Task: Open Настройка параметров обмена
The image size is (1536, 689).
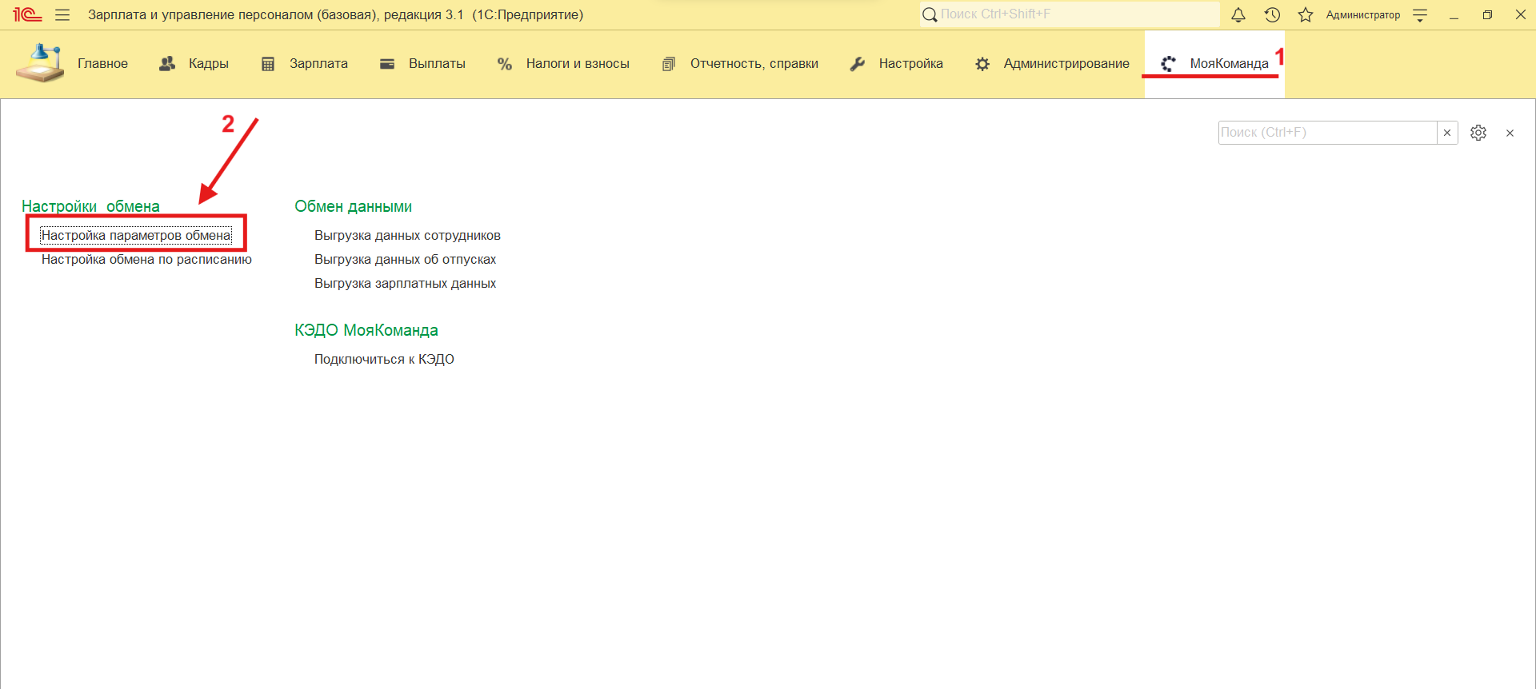Action: coord(136,236)
